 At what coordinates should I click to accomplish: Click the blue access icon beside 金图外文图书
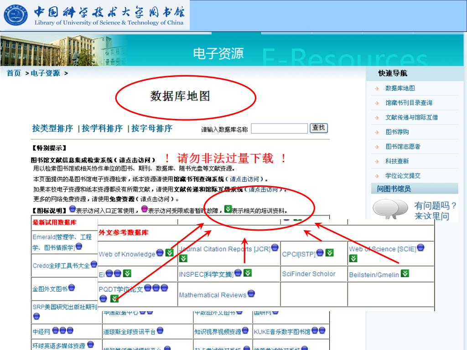pos(72,288)
